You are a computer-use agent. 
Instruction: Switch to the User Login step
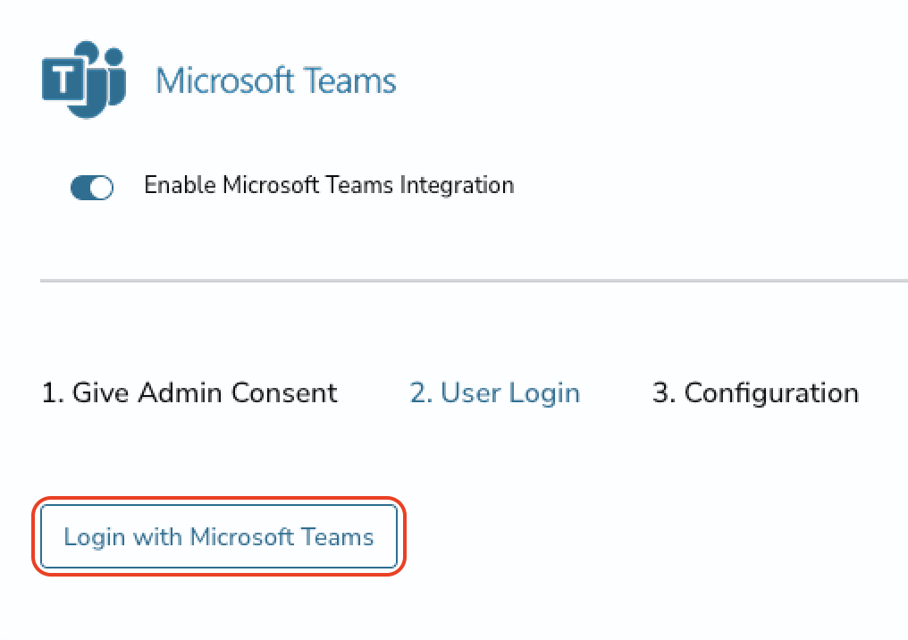[494, 394]
